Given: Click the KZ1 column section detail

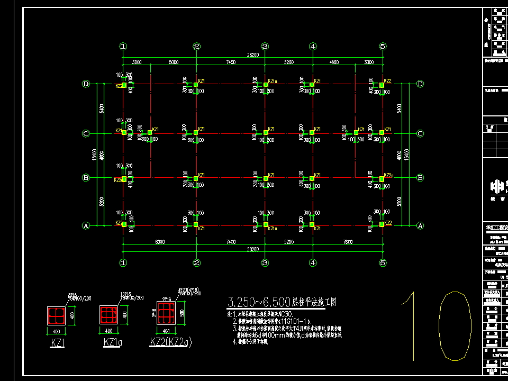Looking at the screenshot, I should pyautogui.click(x=56, y=315).
